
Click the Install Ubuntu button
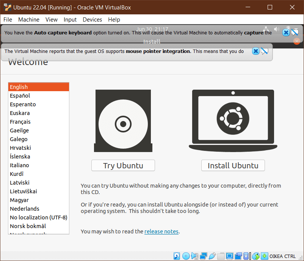(x=233, y=165)
